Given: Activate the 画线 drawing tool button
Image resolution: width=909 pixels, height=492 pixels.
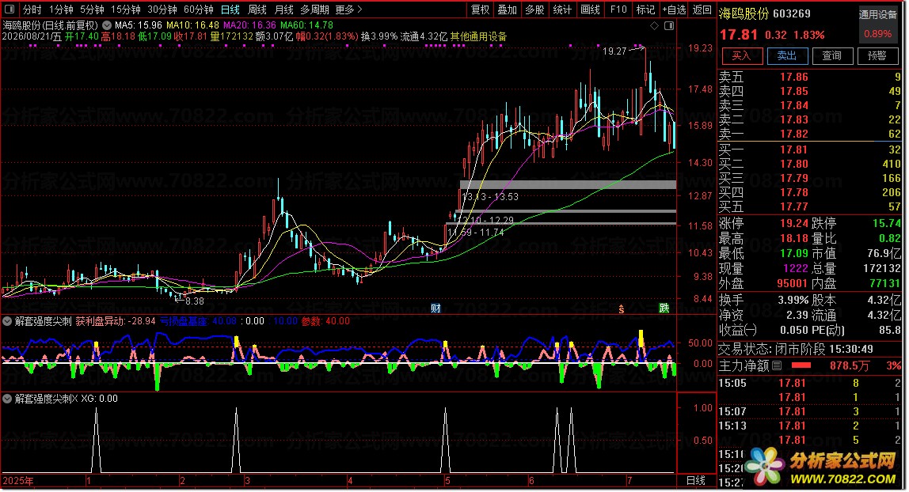Looking at the screenshot, I should coord(590,9).
